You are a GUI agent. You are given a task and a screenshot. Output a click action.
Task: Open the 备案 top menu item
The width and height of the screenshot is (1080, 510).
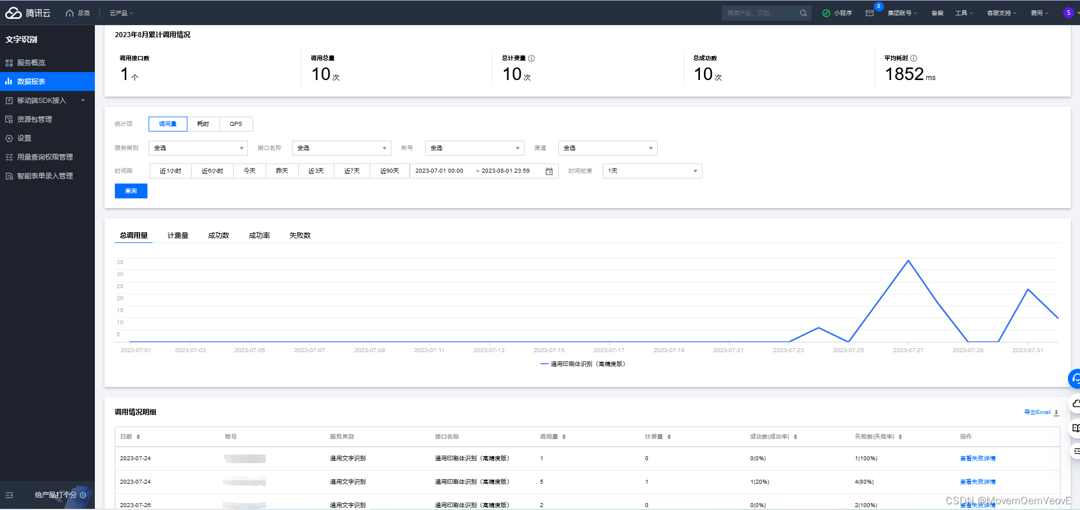pos(937,13)
